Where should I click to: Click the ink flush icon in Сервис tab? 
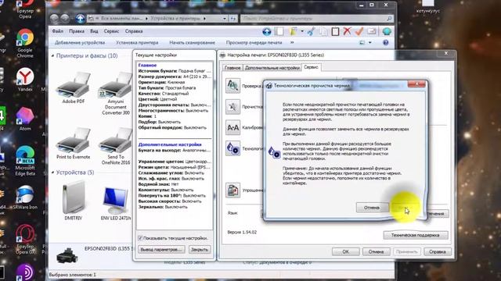point(232,148)
